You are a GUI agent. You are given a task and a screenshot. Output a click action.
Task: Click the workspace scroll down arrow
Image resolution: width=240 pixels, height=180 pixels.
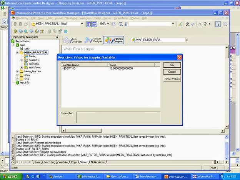point(227,127)
